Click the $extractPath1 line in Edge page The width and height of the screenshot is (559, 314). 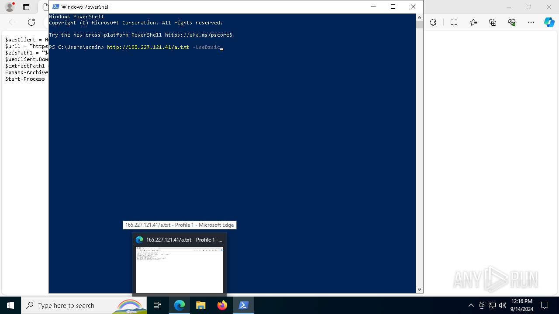pyautogui.click(x=25, y=66)
